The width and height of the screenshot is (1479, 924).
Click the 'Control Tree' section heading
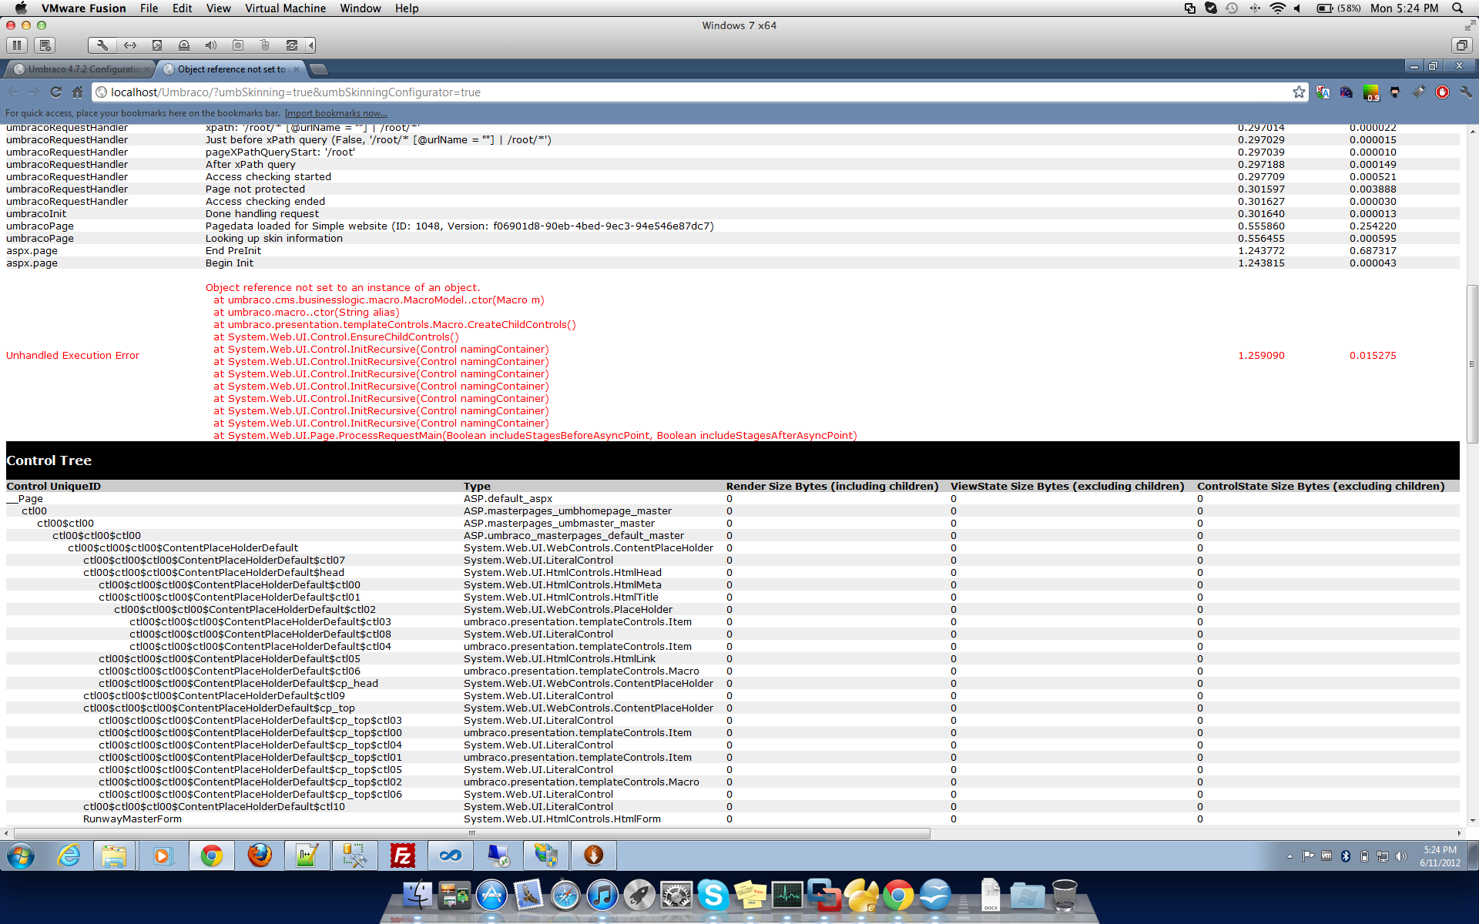click(x=49, y=460)
